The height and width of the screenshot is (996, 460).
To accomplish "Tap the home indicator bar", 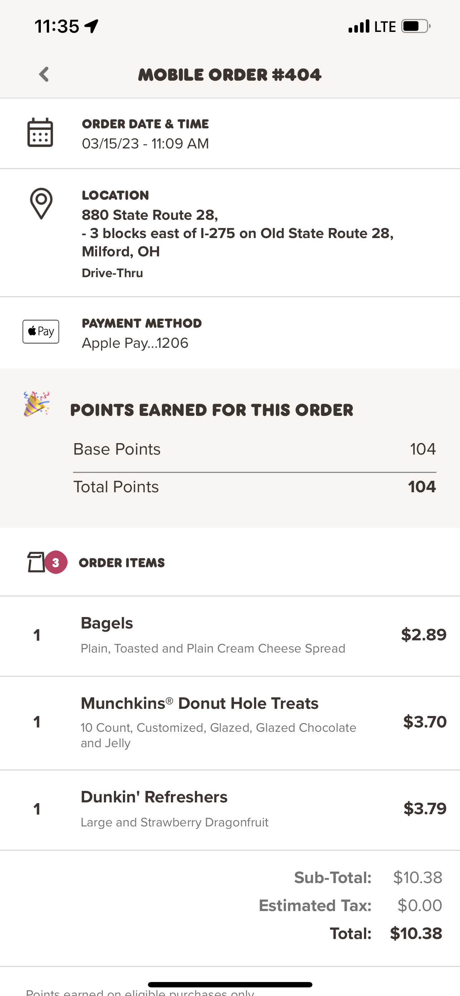I will coord(230,985).
